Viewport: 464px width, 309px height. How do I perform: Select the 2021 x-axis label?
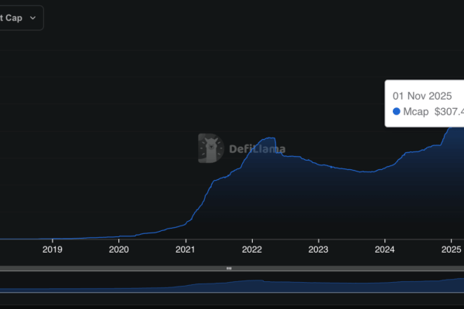186,250
